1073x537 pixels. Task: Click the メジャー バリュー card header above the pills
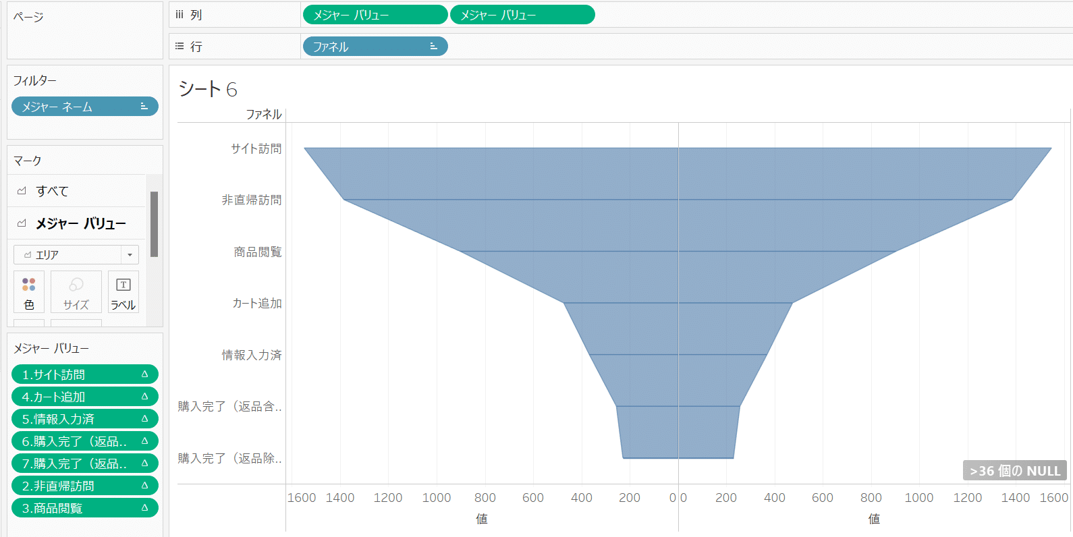pyautogui.click(x=51, y=348)
